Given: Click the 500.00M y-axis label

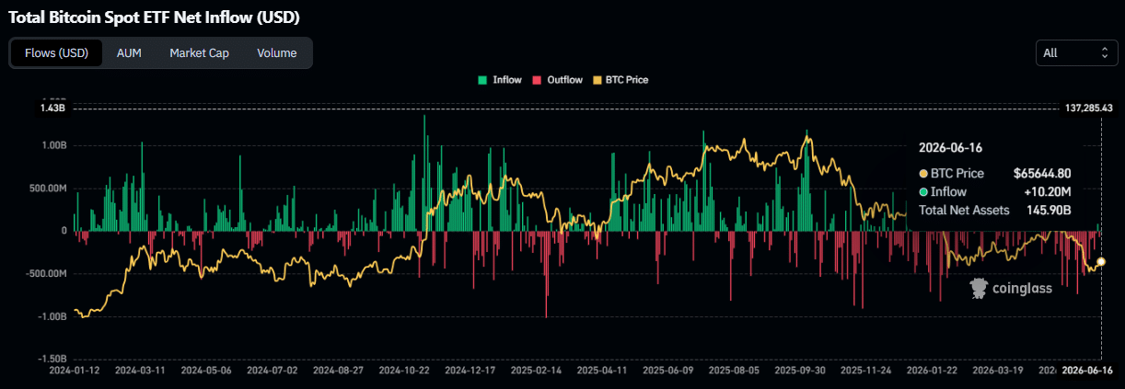Looking at the screenshot, I should (x=50, y=188).
